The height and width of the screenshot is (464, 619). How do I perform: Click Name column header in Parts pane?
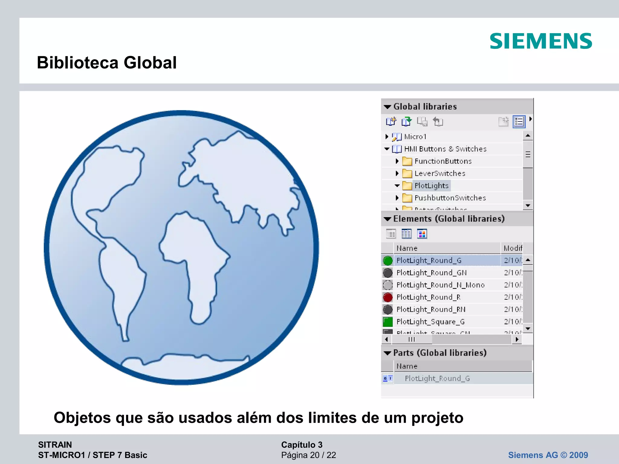point(463,366)
